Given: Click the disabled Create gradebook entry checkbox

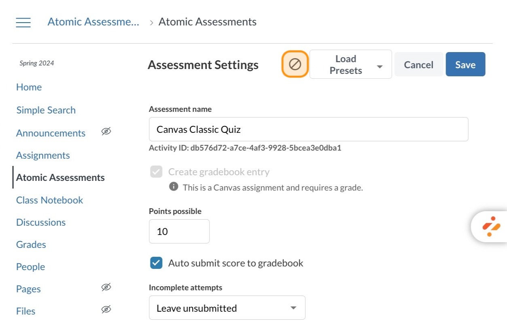Looking at the screenshot, I should coord(156,172).
